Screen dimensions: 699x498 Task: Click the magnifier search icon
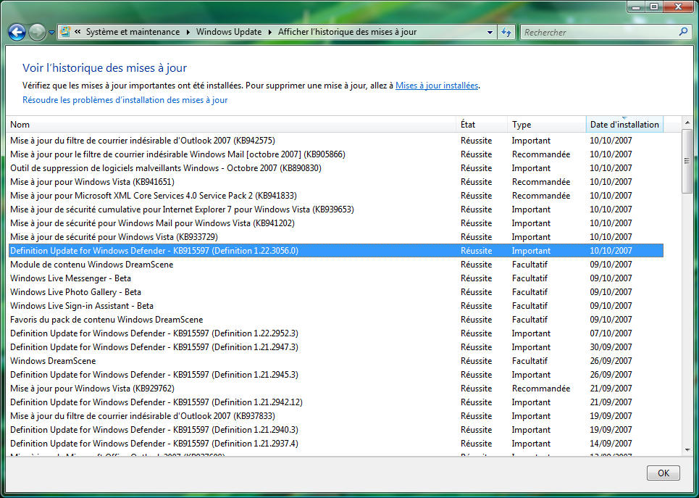coord(682,32)
